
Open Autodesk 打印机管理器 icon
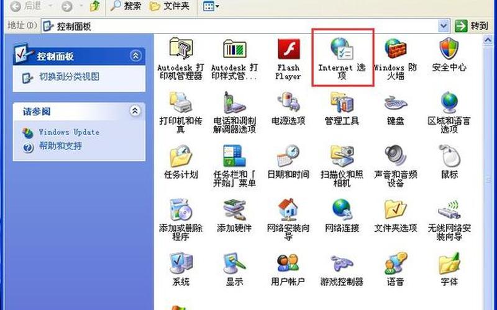point(181,48)
